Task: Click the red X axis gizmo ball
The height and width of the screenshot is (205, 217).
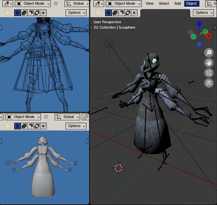Action: 209,36
